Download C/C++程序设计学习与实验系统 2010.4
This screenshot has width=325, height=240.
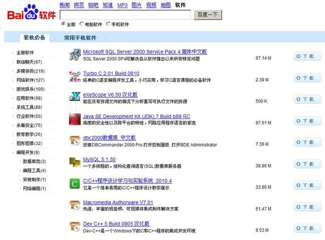[x=307, y=185]
